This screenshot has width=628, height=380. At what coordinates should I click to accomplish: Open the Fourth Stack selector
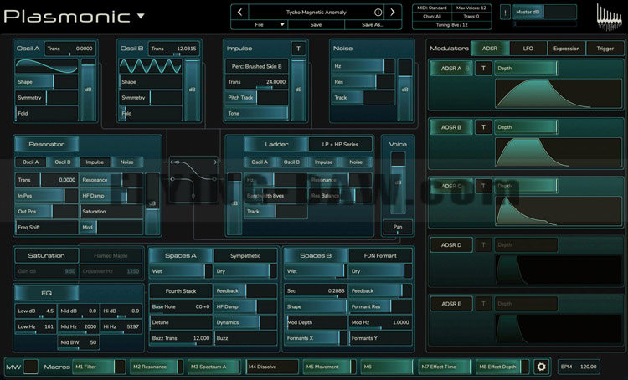(x=181, y=291)
